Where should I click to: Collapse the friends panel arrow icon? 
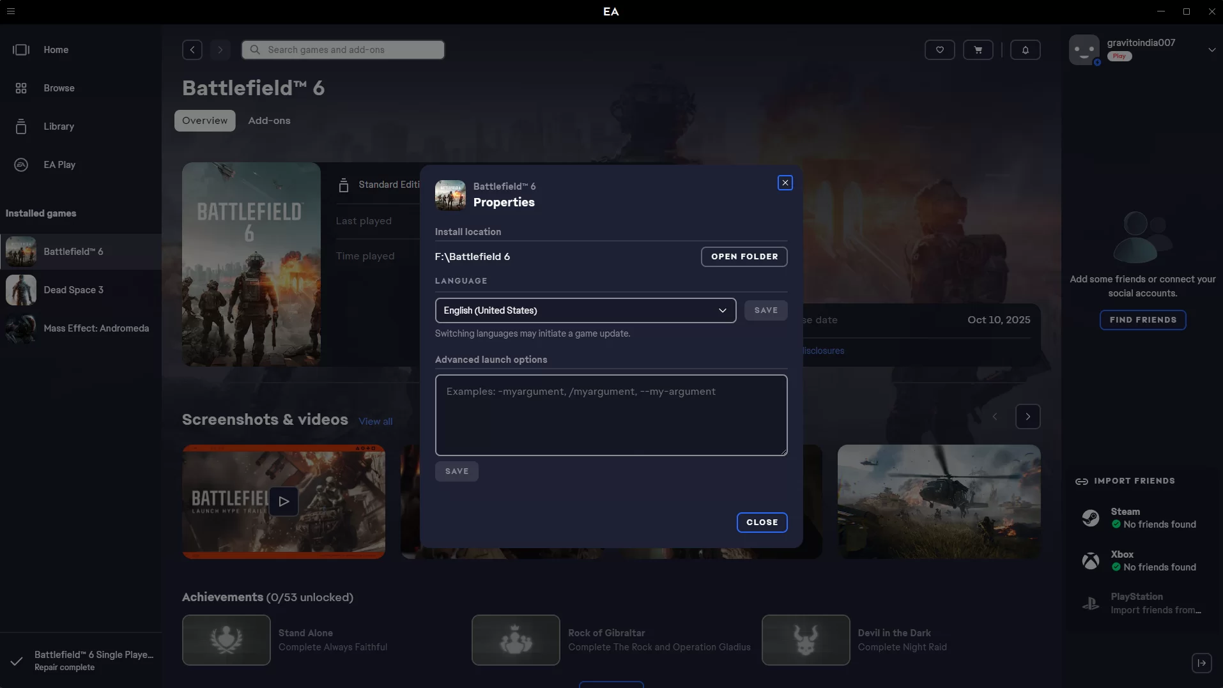[1201, 663]
